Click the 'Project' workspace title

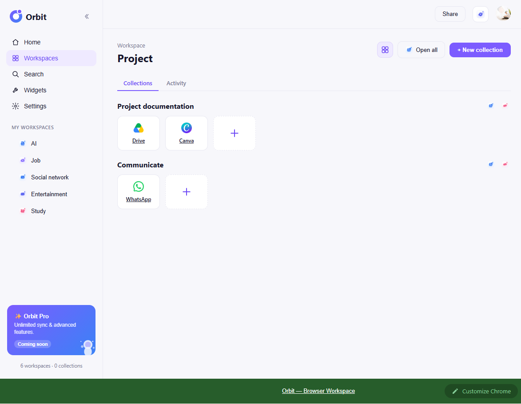pos(135,59)
